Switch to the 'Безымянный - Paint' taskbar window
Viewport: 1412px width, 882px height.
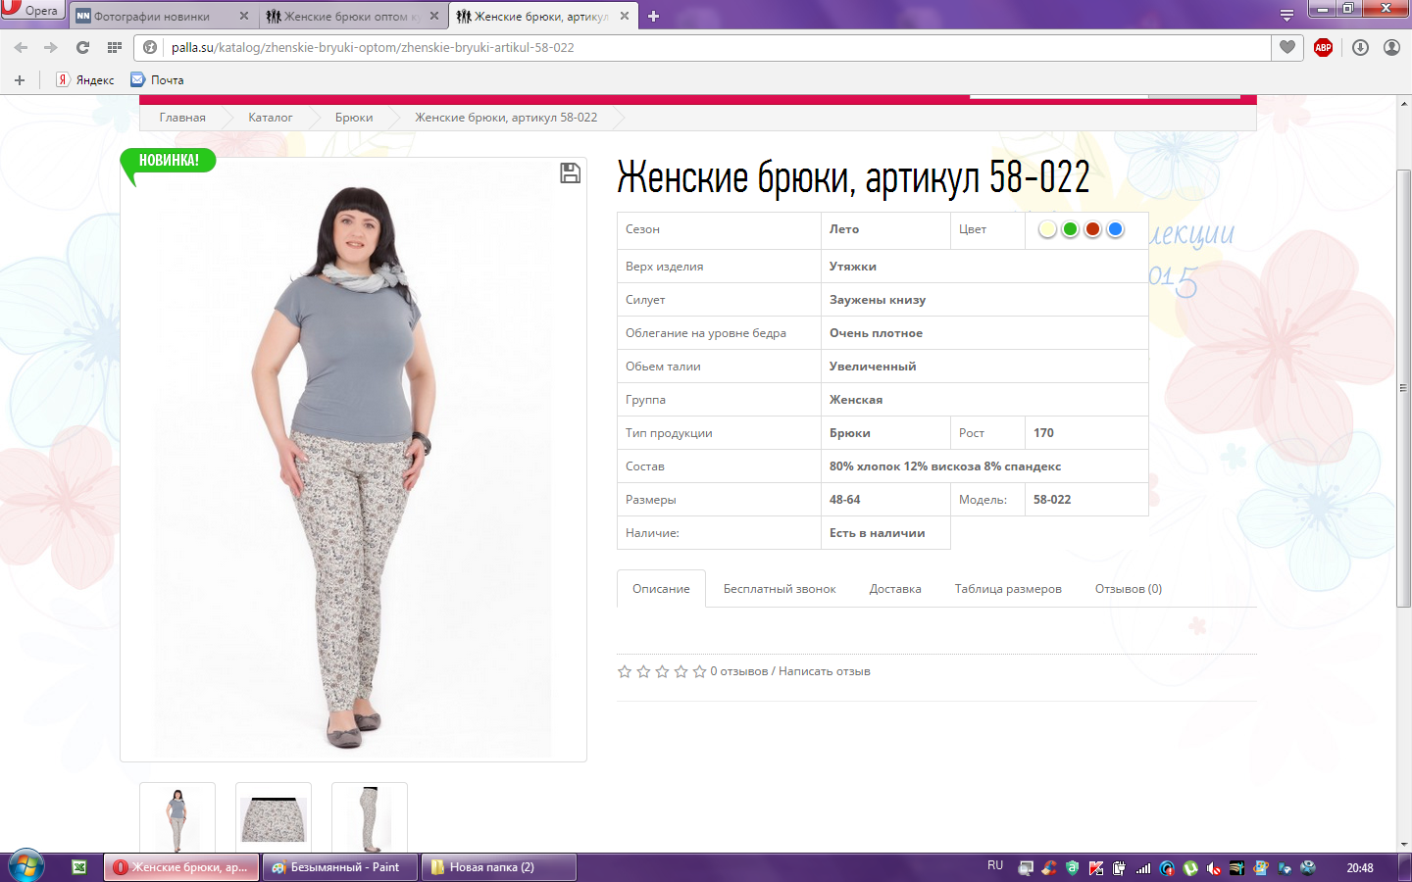point(339,867)
